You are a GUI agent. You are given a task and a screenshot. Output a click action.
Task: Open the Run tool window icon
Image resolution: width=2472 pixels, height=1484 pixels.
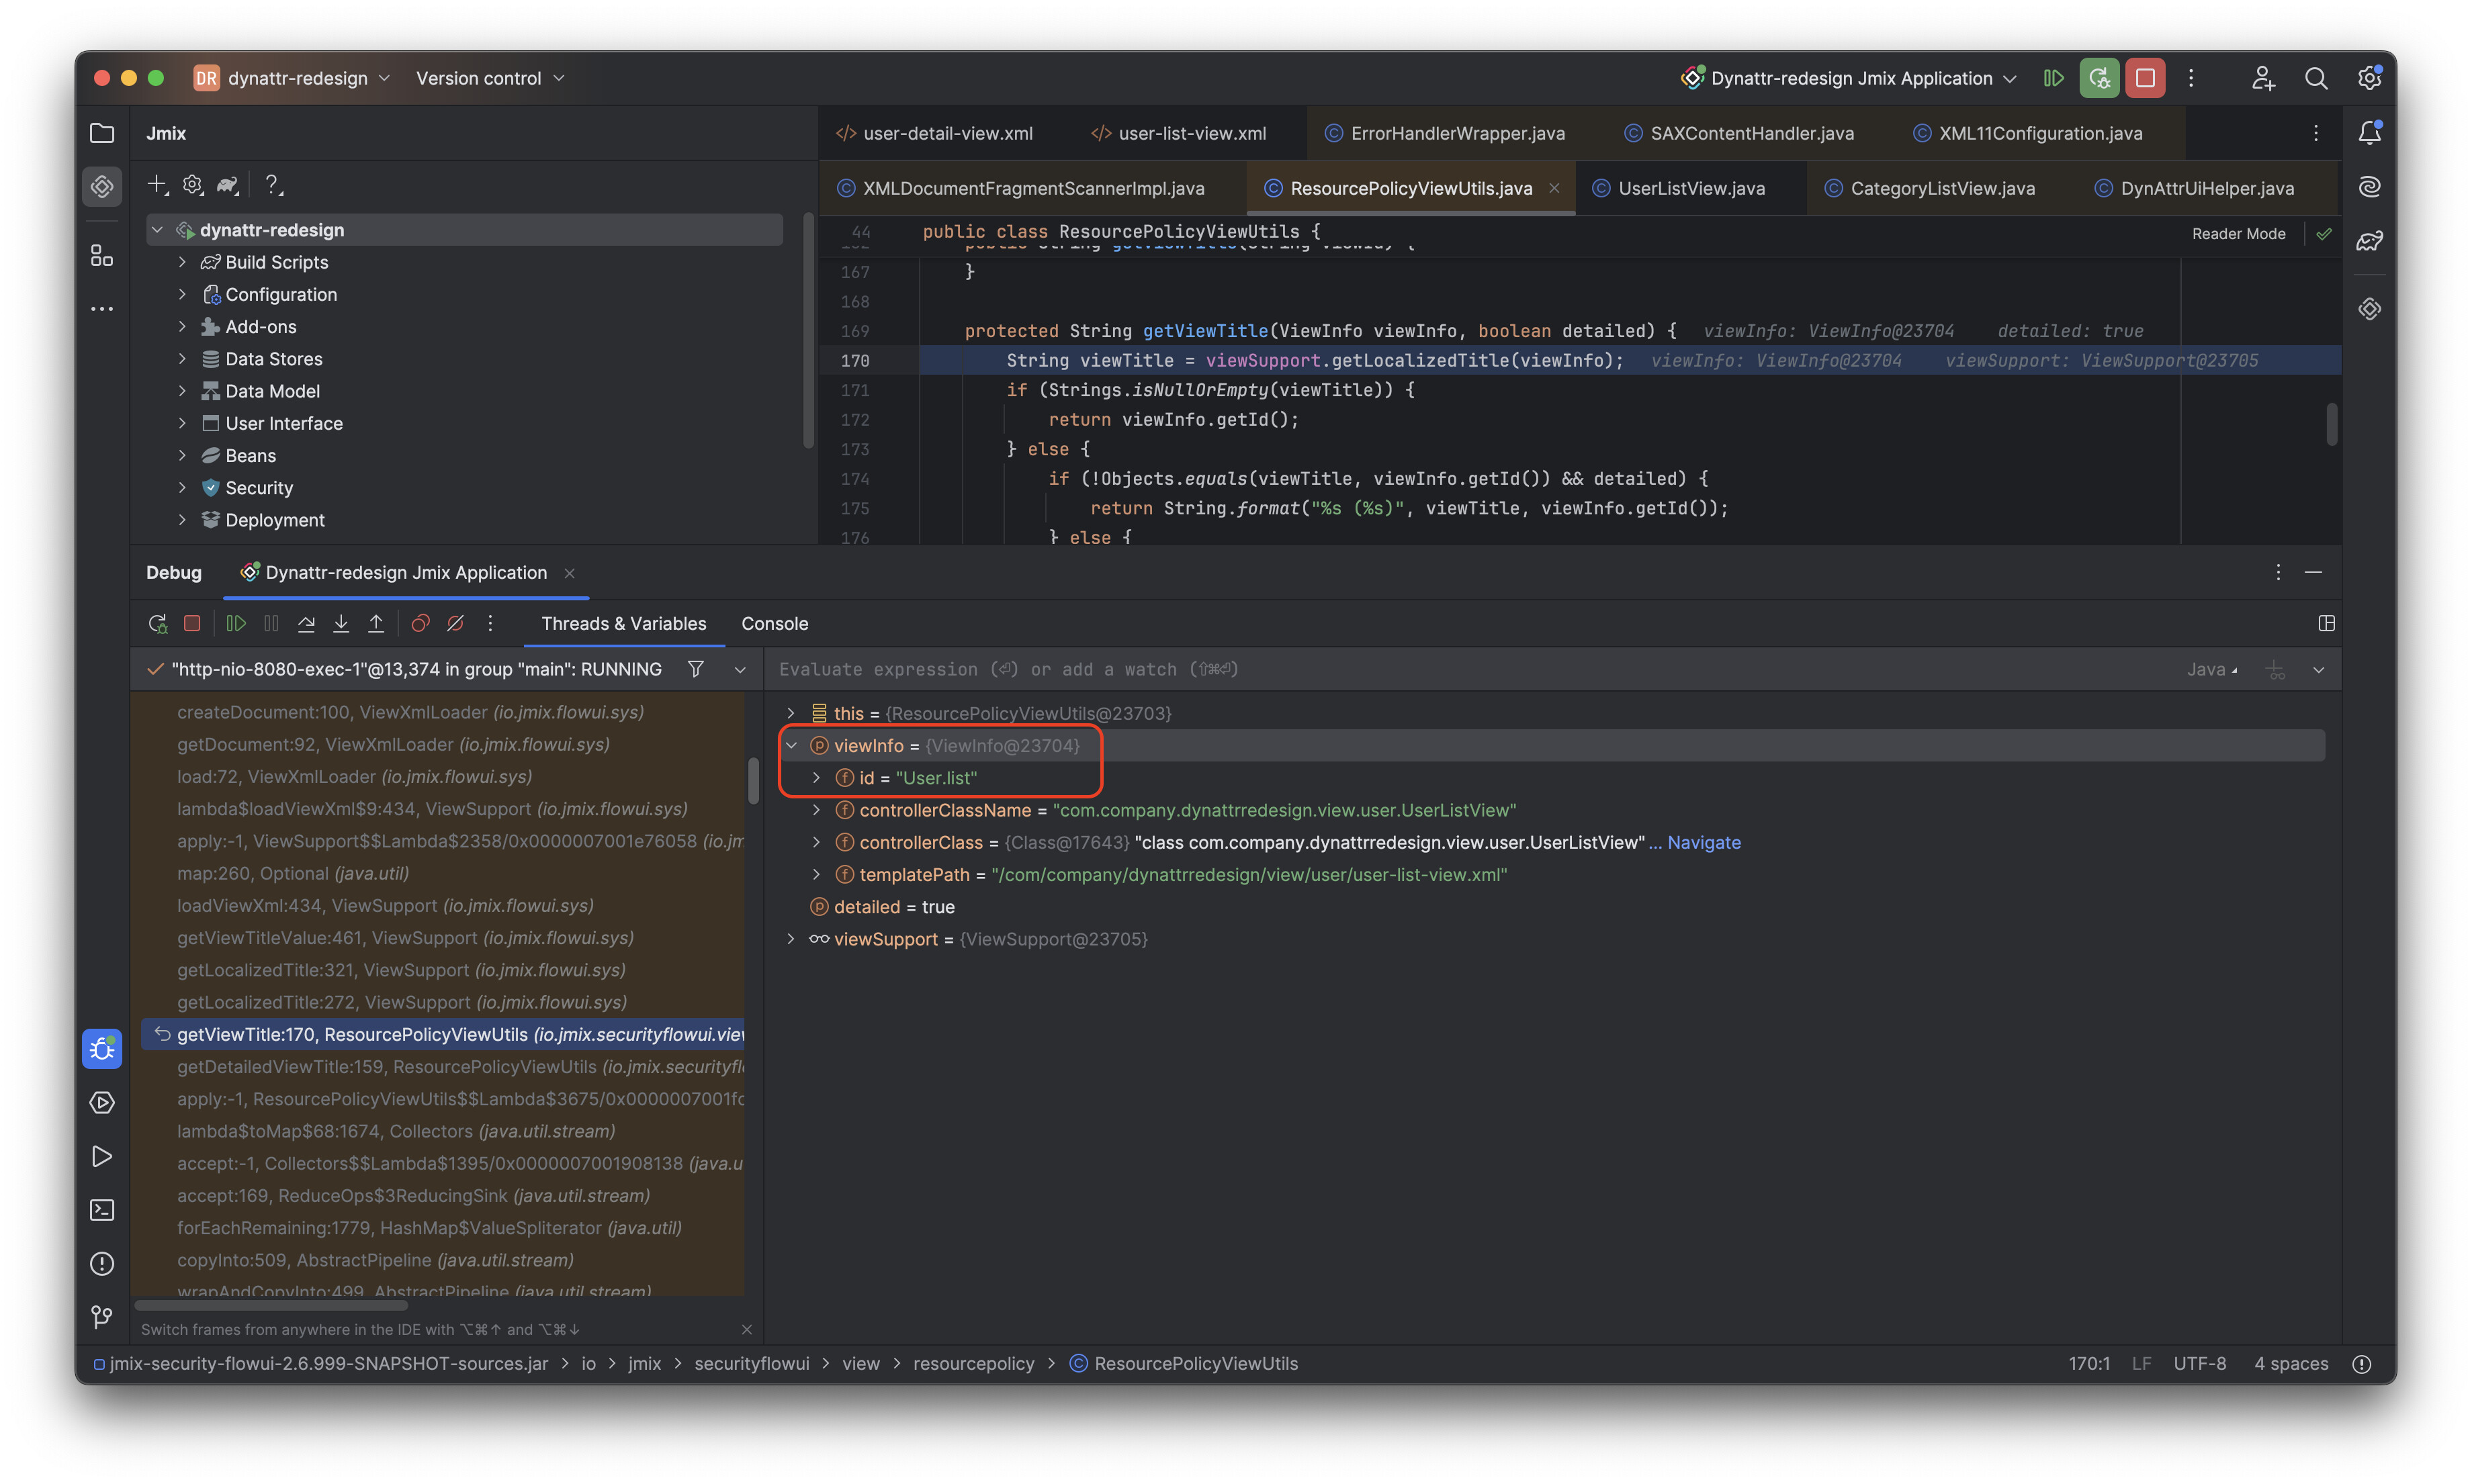[x=102, y=1156]
